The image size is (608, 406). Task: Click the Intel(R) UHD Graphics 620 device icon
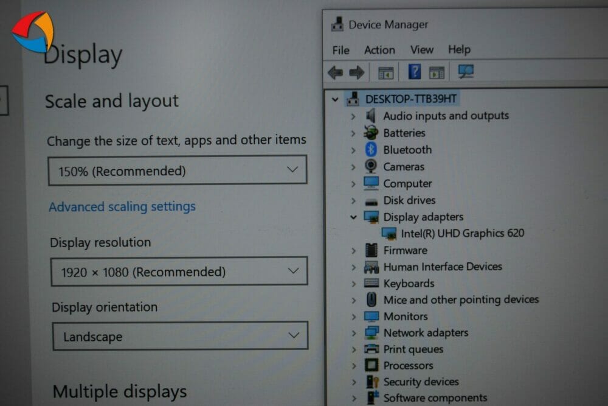point(389,233)
